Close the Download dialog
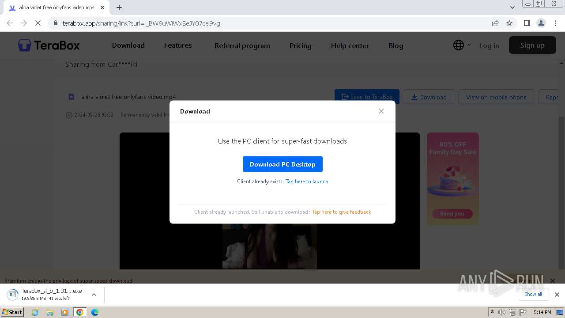 click(x=381, y=111)
